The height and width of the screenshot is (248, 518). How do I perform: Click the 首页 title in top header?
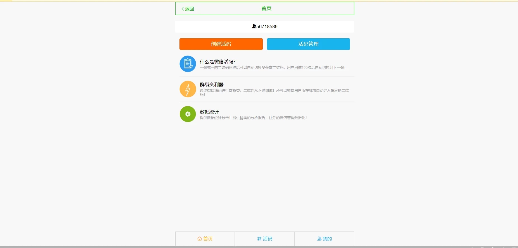click(x=266, y=8)
